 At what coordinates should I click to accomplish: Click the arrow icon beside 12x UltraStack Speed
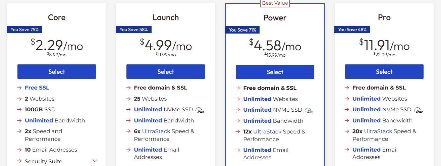(238, 132)
